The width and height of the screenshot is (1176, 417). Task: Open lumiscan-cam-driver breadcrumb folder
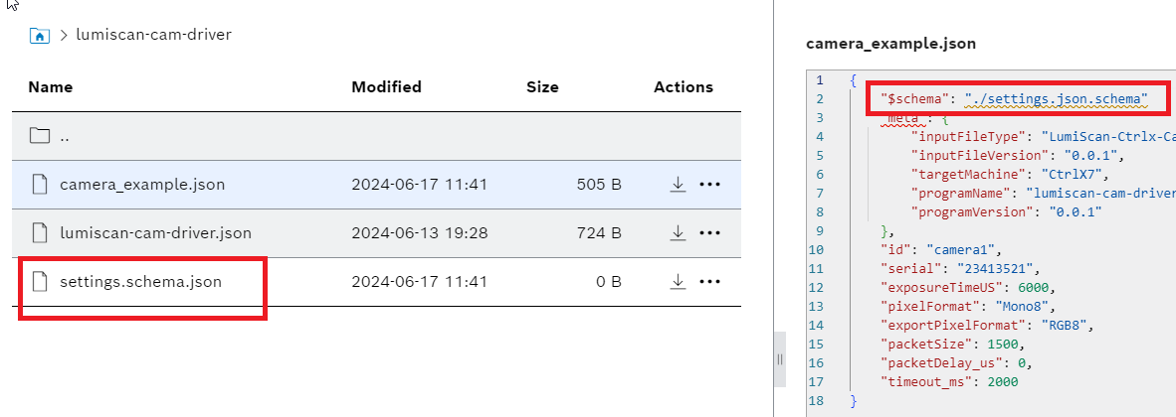[153, 35]
